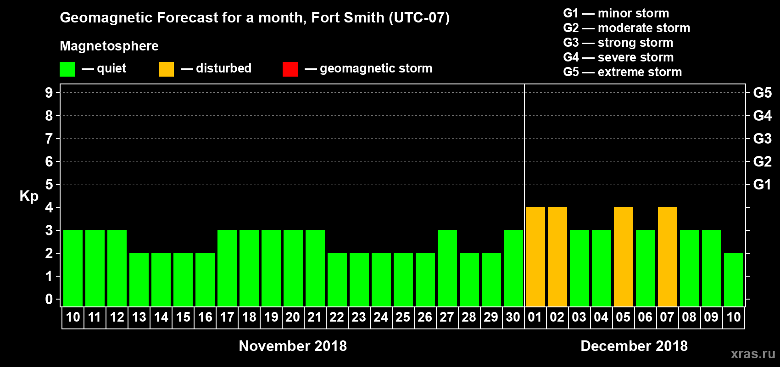
Task: Click the 'November 2018' month label
Action: (293, 346)
